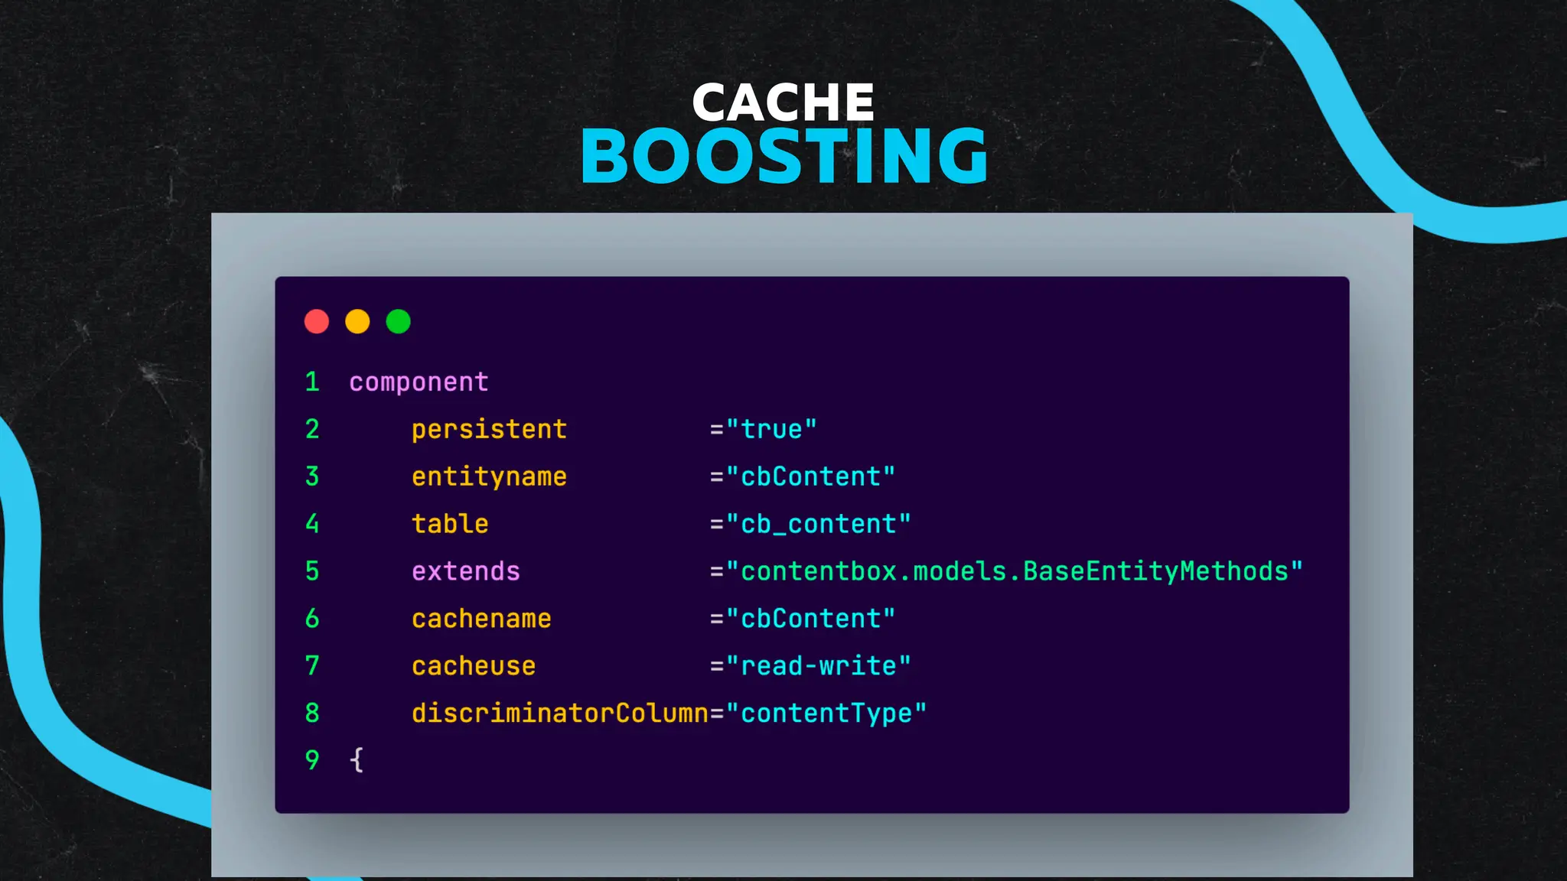The image size is (1567, 881).
Task: Click line number 1 in the gutter
Action: pos(312,382)
